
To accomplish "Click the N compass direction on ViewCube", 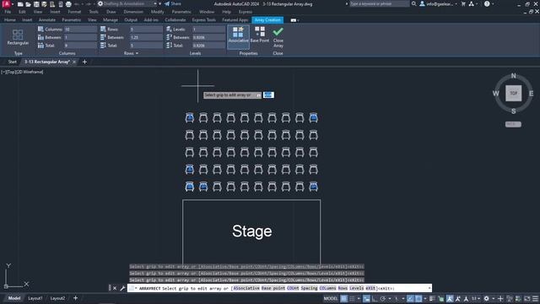I will (x=514, y=75).
